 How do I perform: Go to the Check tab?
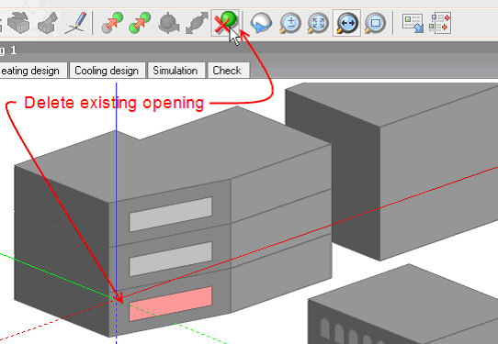(228, 70)
